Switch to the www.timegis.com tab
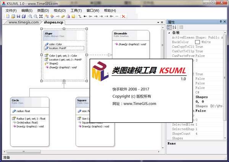 tap(23, 22)
